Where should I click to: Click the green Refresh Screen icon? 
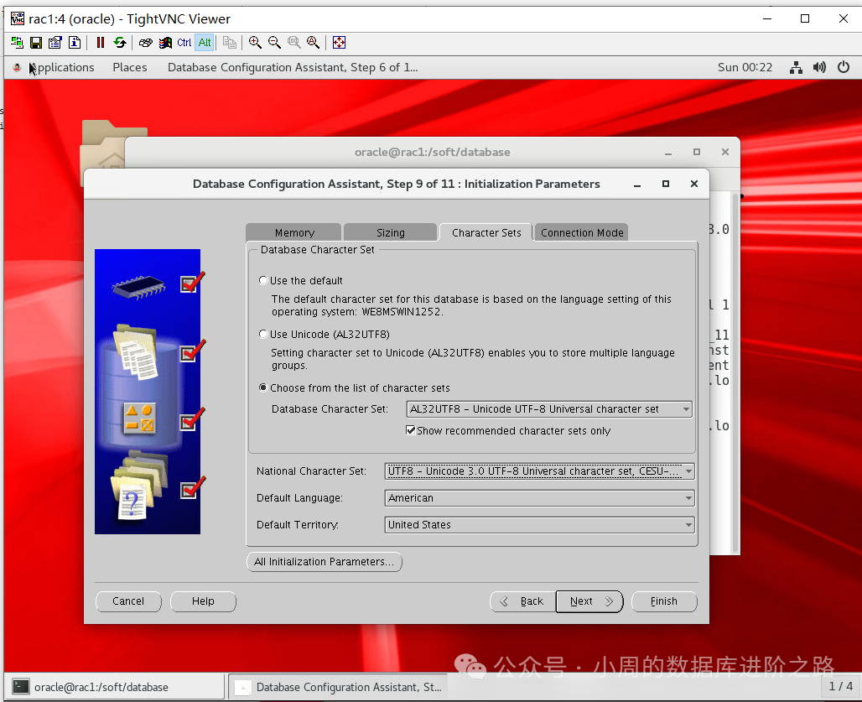tap(120, 42)
